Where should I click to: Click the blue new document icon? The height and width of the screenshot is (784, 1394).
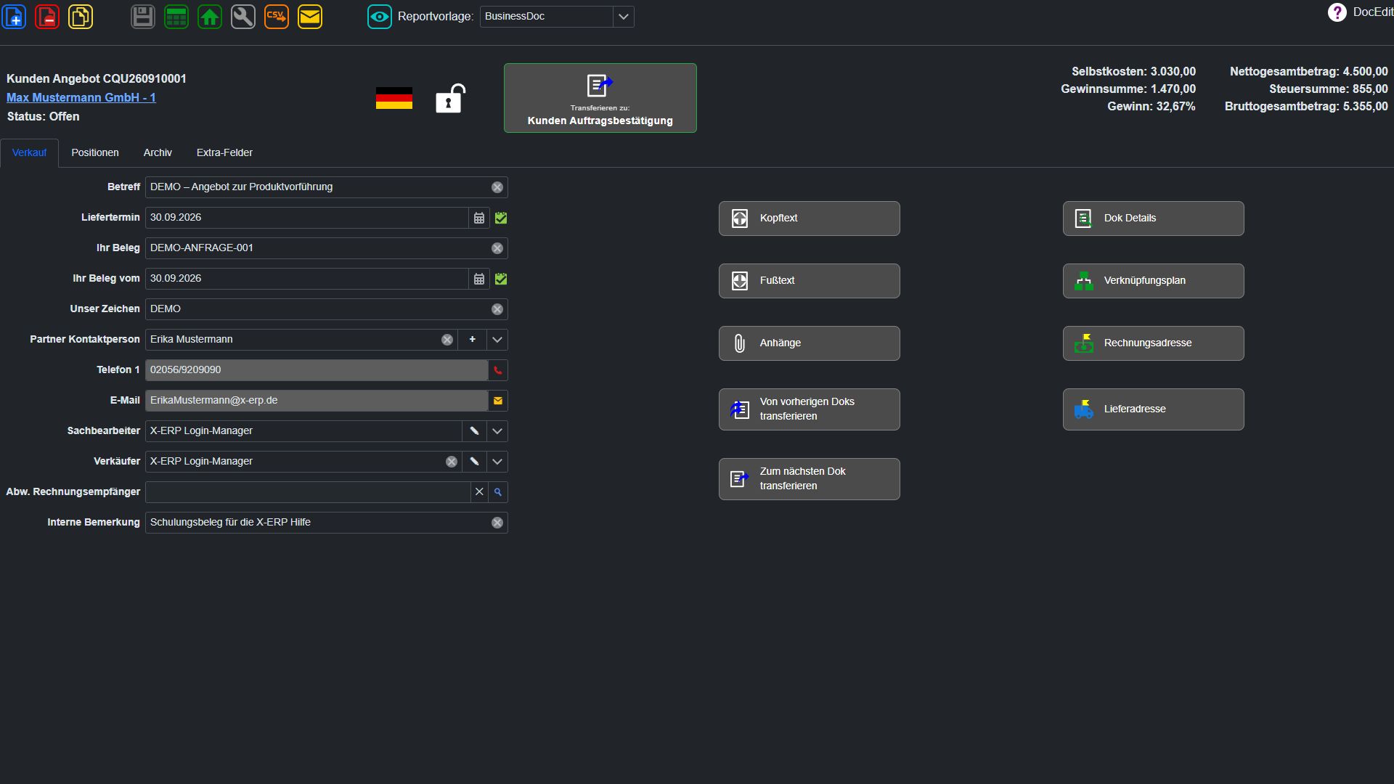(14, 17)
